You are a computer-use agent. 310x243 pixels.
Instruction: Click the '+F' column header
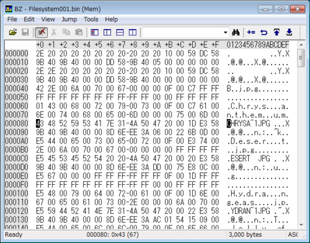[215, 45]
